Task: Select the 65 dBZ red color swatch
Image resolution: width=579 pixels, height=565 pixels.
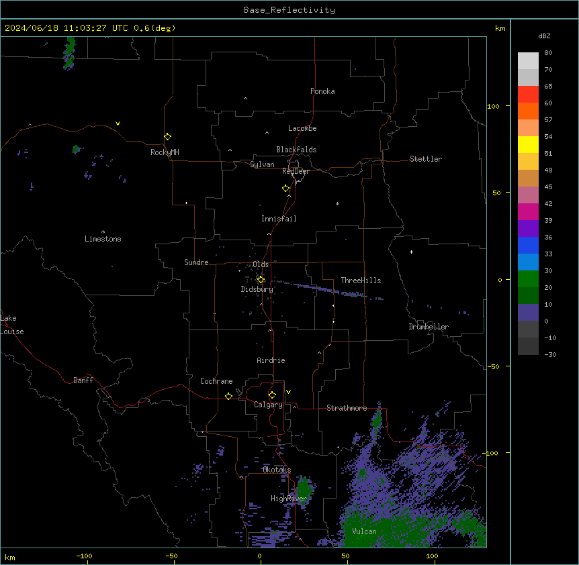Action: 528,94
